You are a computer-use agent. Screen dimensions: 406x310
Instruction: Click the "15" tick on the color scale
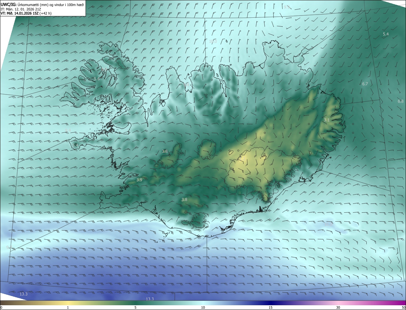271,307
